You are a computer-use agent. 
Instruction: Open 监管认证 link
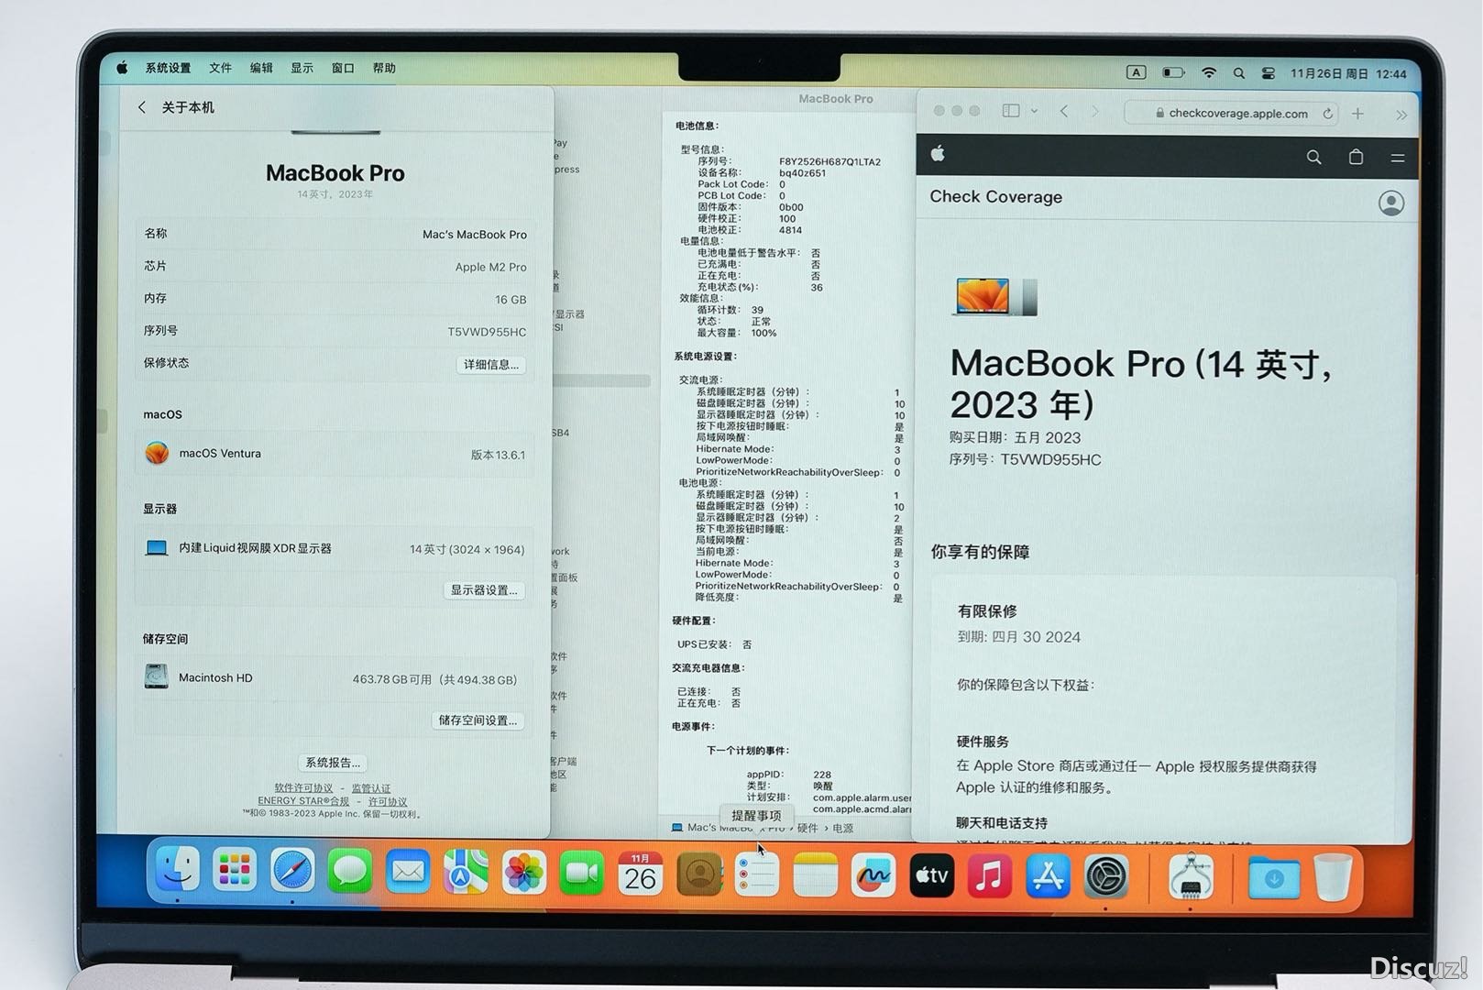point(370,788)
